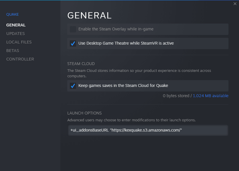Close the Quake properties window

point(235,4)
